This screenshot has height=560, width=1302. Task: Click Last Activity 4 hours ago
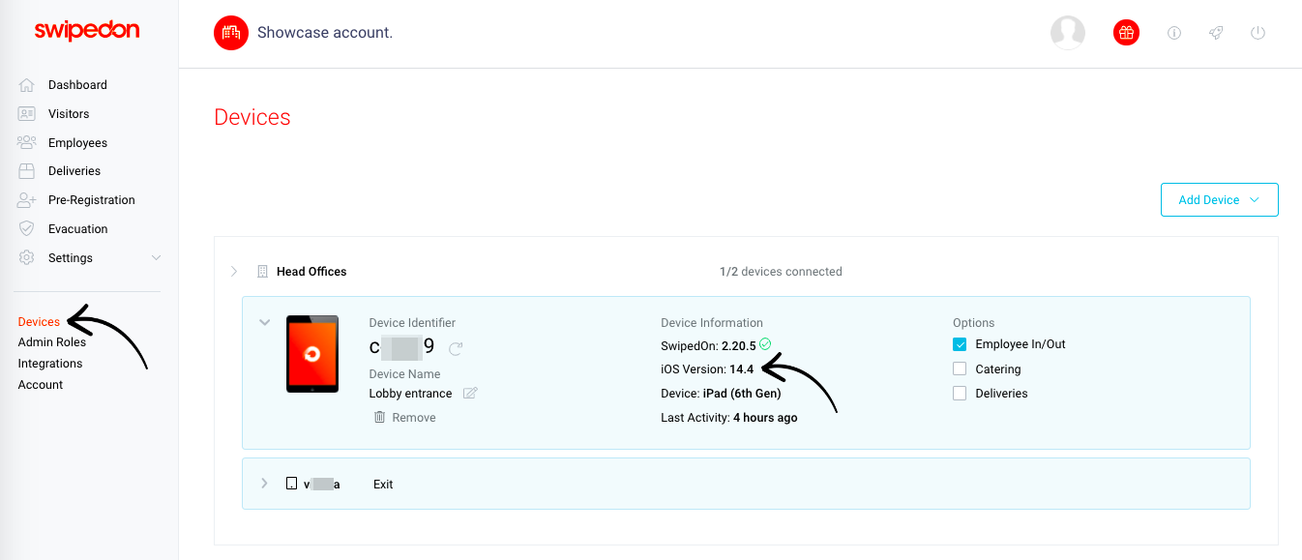point(729,418)
